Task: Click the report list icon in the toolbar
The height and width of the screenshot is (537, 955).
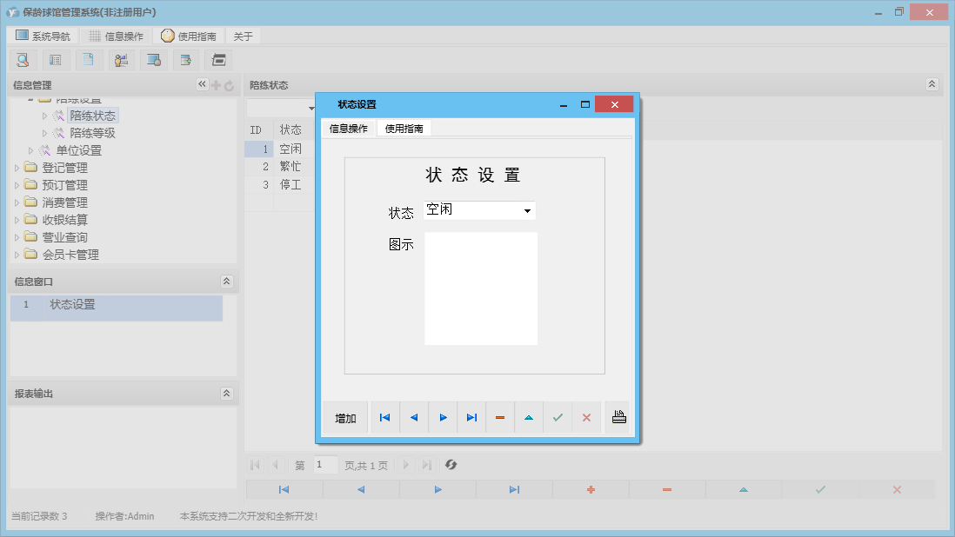Action: pyautogui.click(x=56, y=59)
